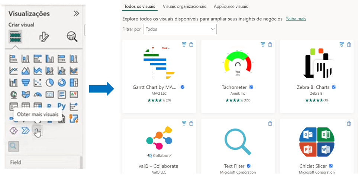
Task: Choose the Funnel chart visual icon
Action: pos(26,82)
